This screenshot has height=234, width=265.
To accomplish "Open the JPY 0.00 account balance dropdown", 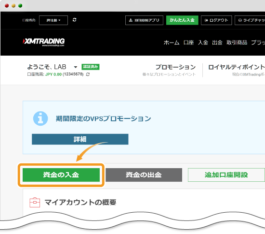I will (53, 20).
